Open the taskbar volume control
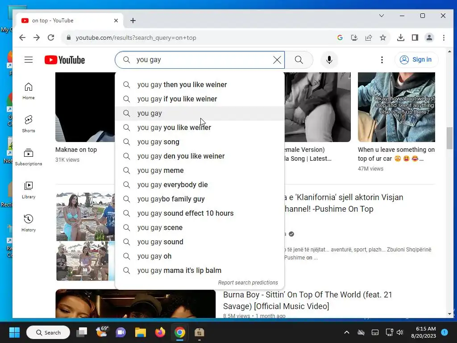457x343 pixels. 400,332
